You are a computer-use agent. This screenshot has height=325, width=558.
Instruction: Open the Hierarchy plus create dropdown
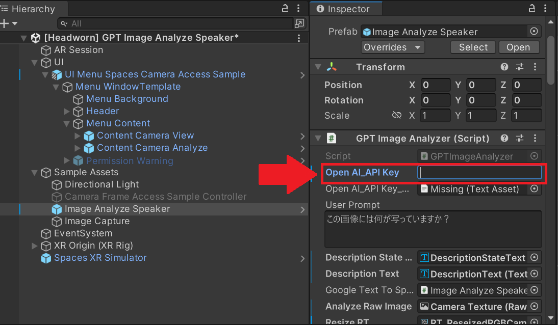pos(9,23)
